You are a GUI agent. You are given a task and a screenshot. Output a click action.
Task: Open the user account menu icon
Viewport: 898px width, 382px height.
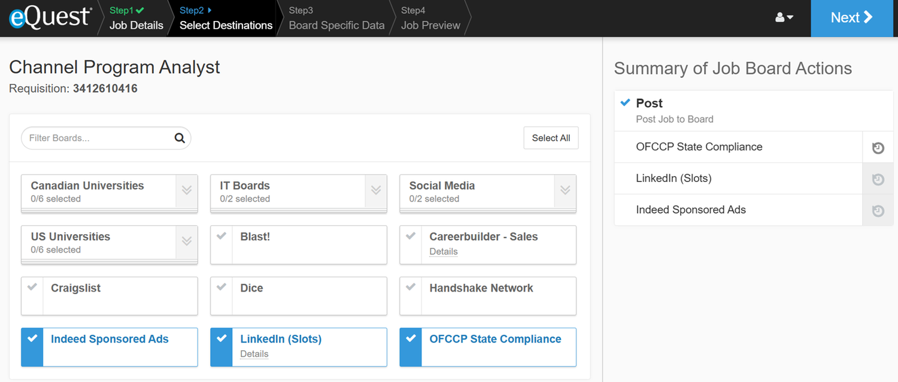(783, 17)
